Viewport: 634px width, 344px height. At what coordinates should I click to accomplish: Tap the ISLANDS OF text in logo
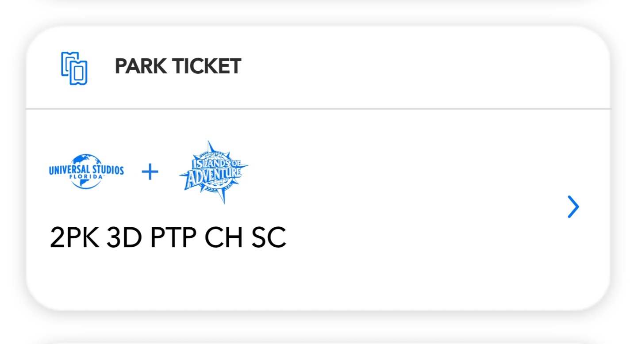point(215,164)
